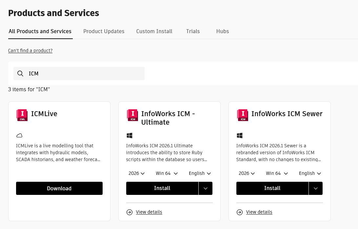Viewport: 358px width, 229px height.
Task: Click the InfoWorks ICM Sewer product icon
Action: [242, 115]
